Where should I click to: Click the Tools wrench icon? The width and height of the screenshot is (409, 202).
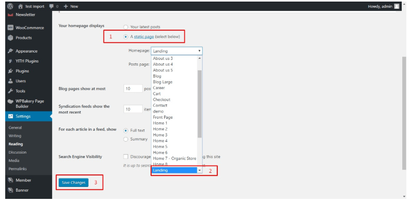pyautogui.click(x=10, y=91)
